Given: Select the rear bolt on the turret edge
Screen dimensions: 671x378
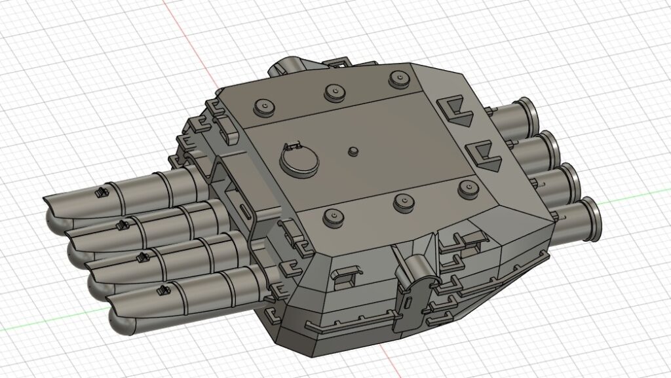Looking at the screenshot, I should 398,76.
